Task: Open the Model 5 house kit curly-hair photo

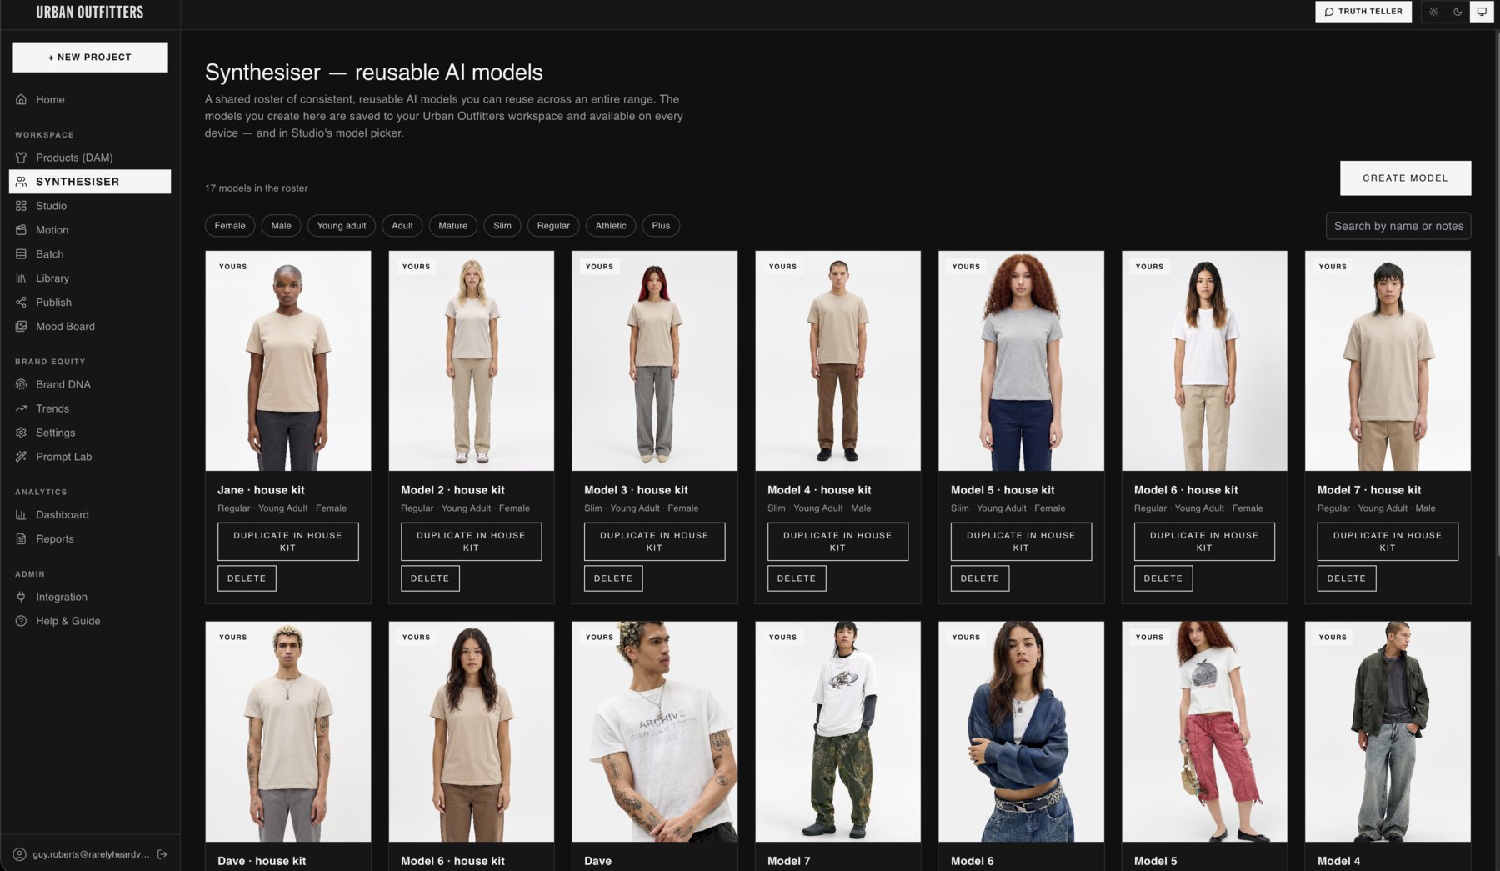Action: pos(1021,361)
